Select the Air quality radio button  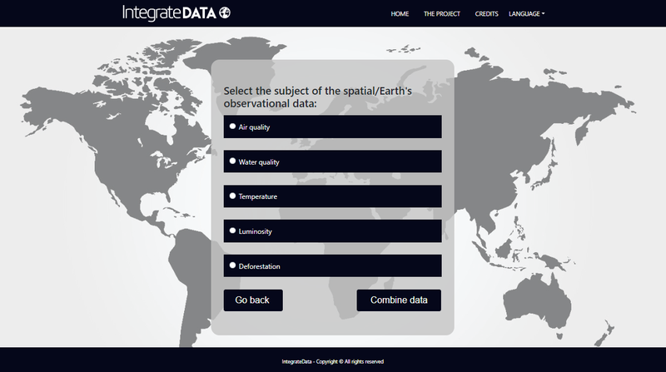click(232, 126)
